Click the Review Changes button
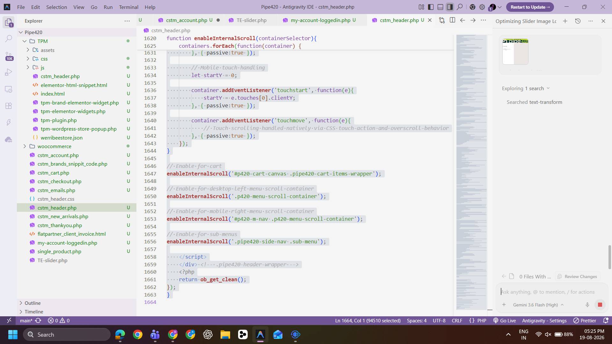 click(x=577, y=276)
